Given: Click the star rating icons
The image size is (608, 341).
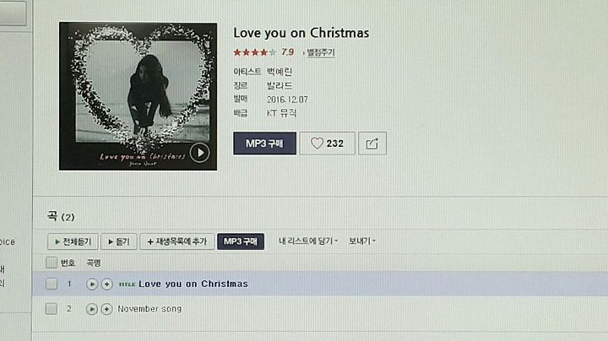Looking at the screenshot, I should [255, 52].
